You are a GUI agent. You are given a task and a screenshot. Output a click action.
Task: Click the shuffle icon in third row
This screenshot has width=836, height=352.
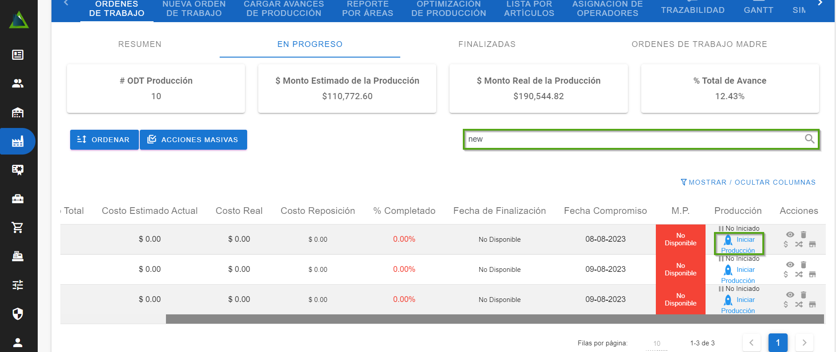799,305
